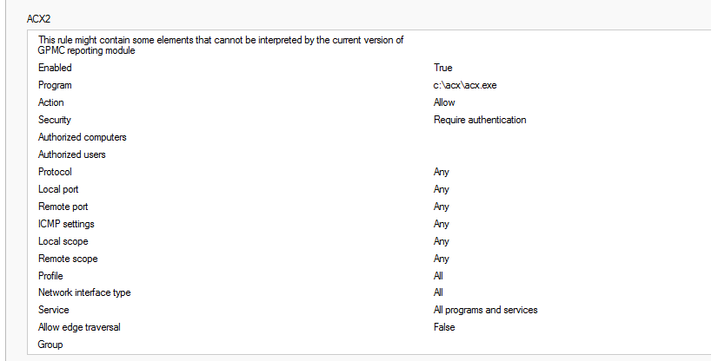Select the Authorized computers label
This screenshot has width=718, height=361.
83,137
